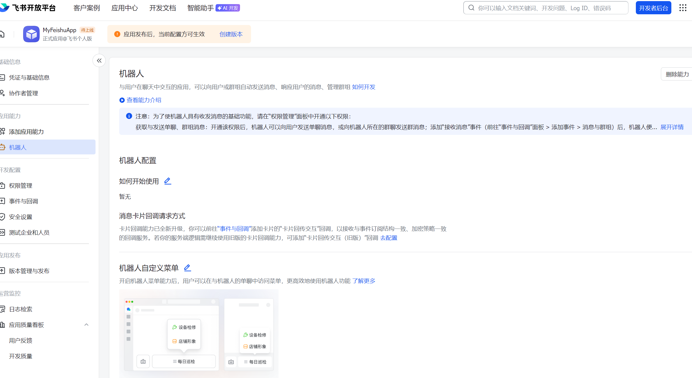Image resolution: width=692 pixels, height=378 pixels.
Task: Open the nine-dot apps grid icon
Action: 683,8
